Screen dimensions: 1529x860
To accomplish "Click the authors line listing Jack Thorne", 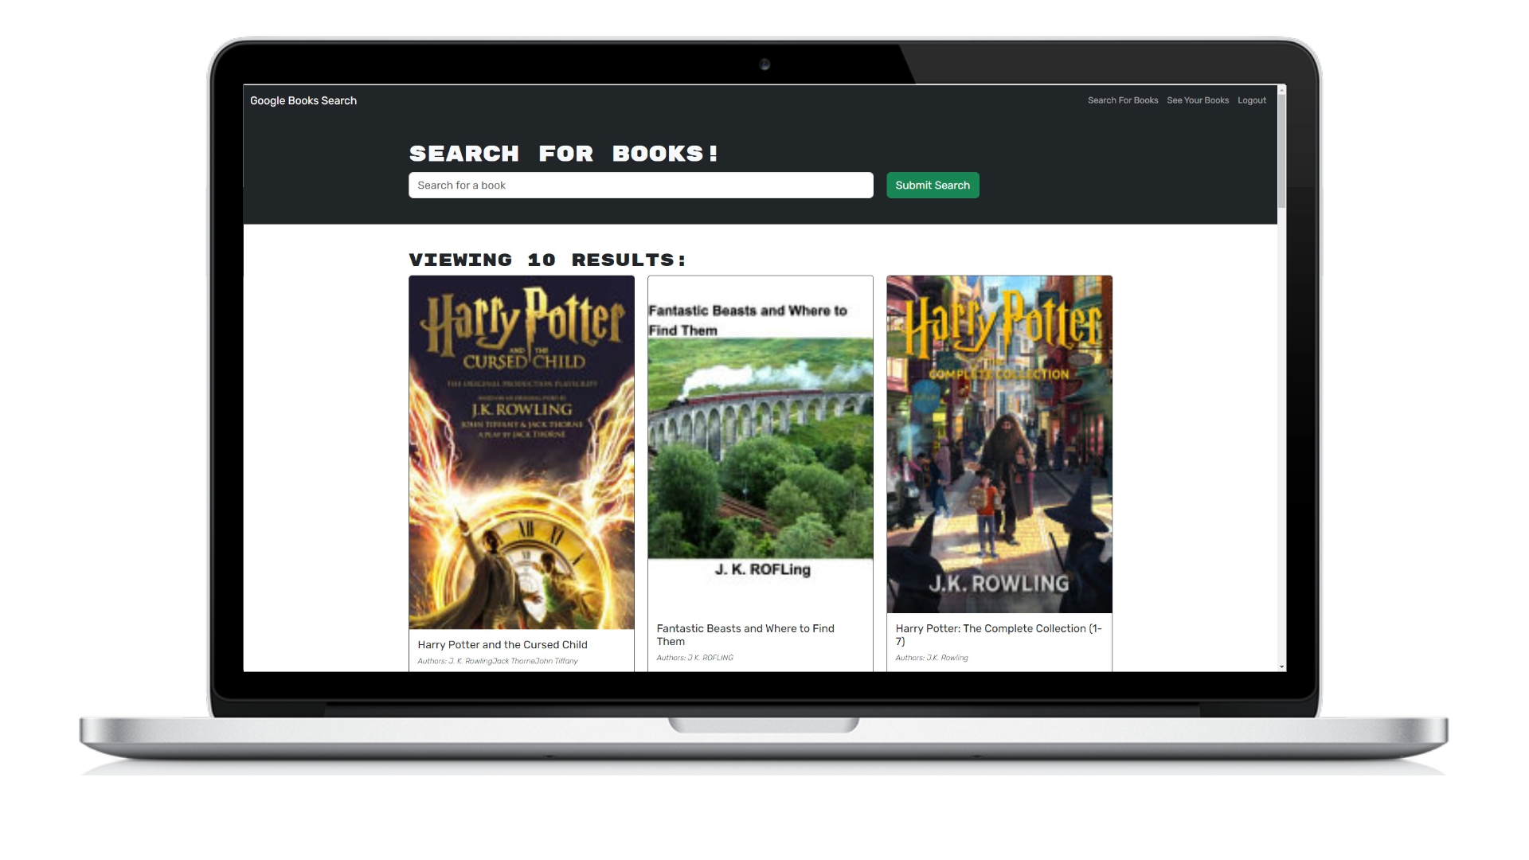I will click(498, 661).
